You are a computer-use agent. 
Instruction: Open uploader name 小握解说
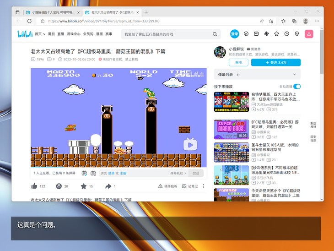tap(237, 49)
